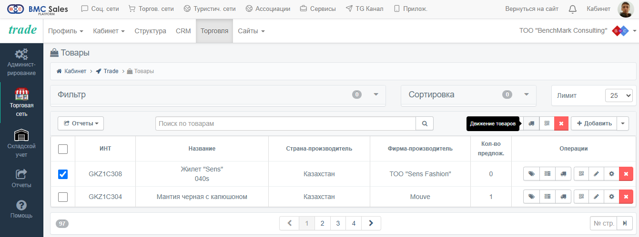Expand the Сортировка panel
Screen dimensions: 639x237
pyautogui.click(x=527, y=95)
